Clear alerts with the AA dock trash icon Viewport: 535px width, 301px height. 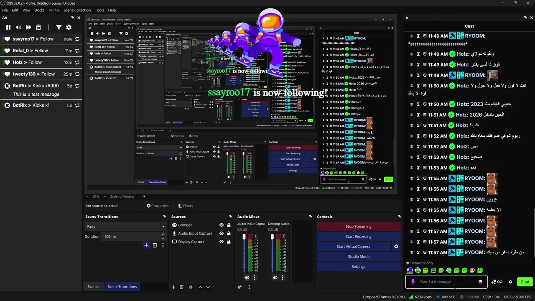coord(38,28)
